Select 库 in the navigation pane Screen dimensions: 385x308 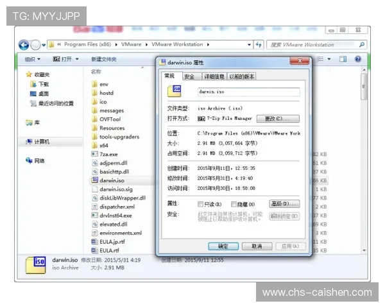[x=33, y=123]
